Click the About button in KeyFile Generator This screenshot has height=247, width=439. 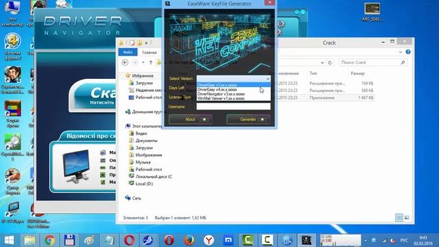(190, 119)
